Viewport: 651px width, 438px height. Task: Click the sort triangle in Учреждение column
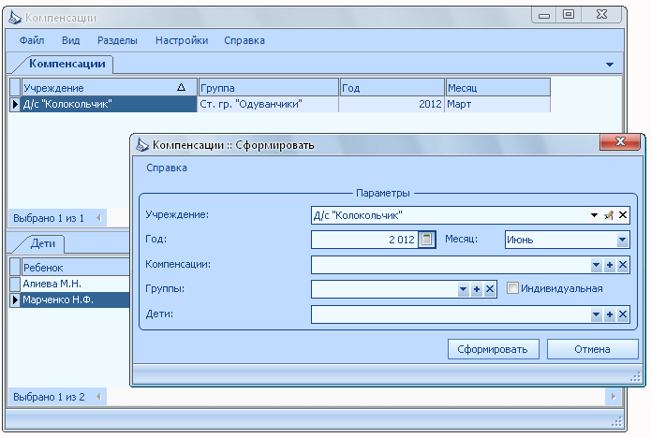(x=181, y=87)
